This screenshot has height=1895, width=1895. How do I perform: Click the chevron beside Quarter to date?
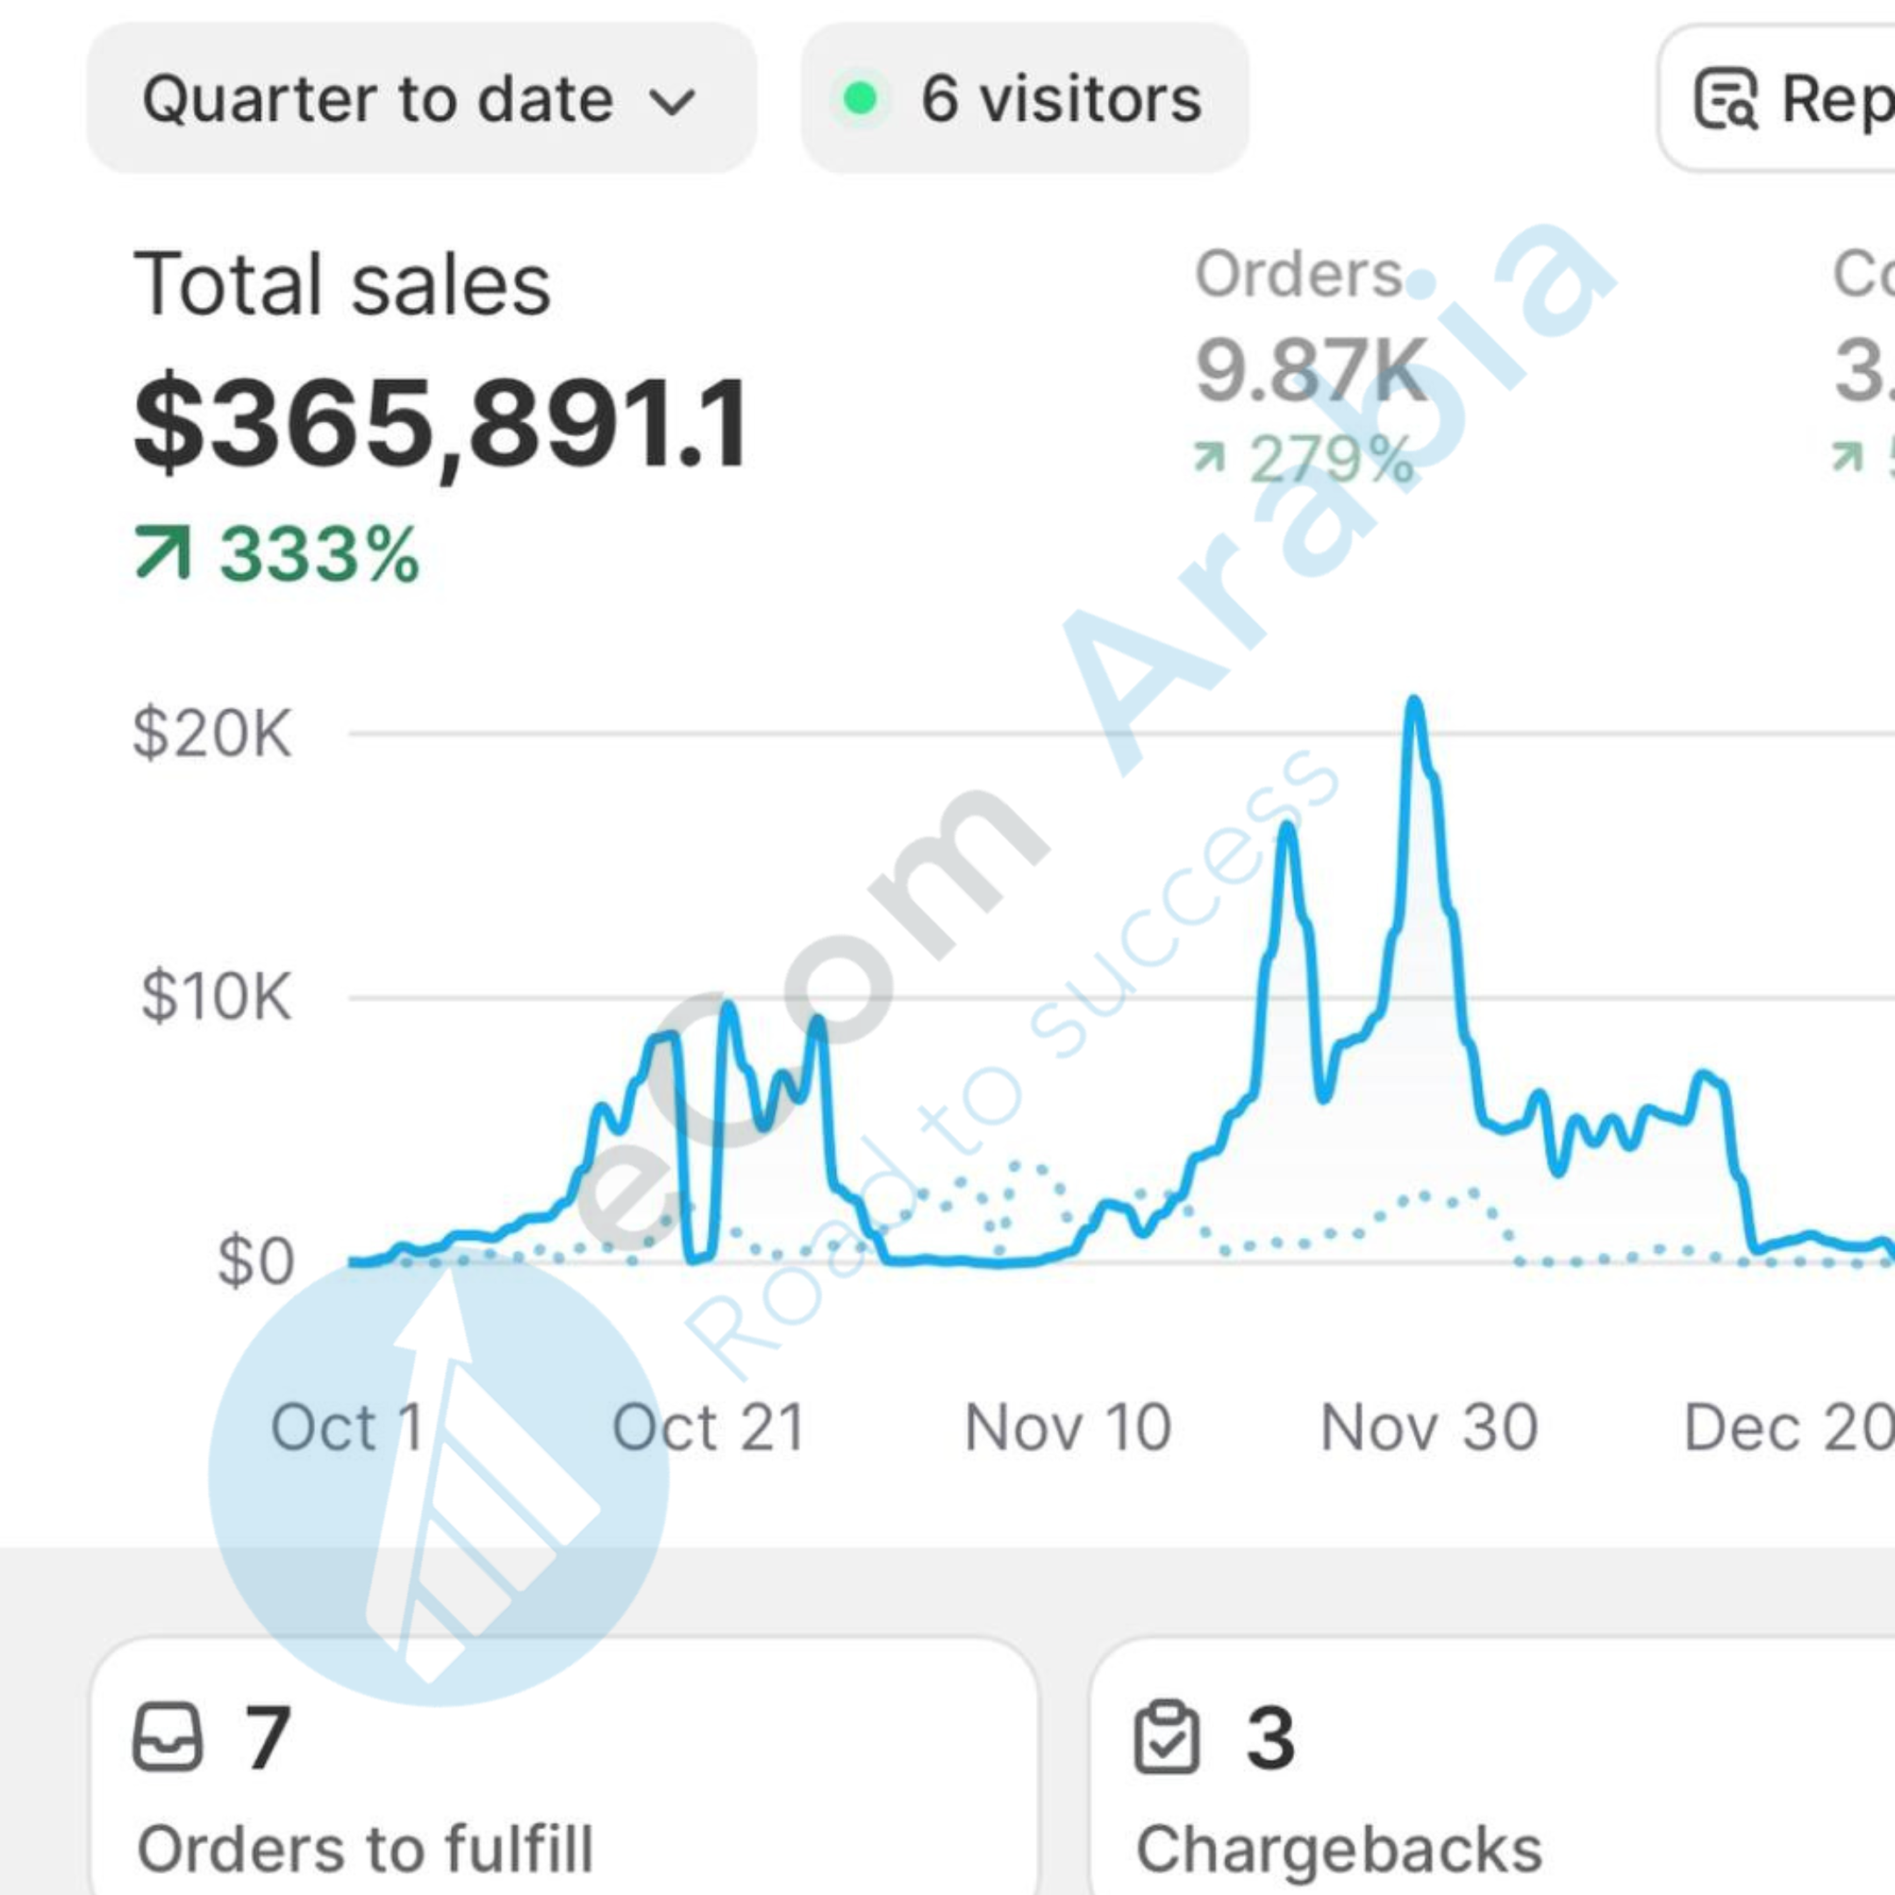tap(673, 100)
